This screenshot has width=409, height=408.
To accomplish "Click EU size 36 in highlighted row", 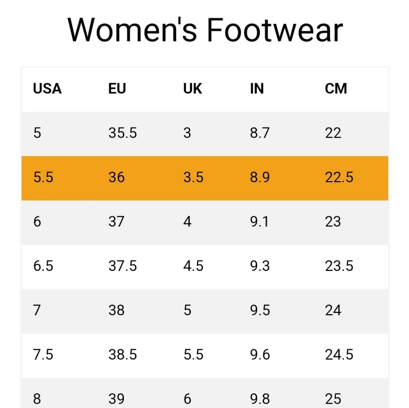I will (117, 177).
